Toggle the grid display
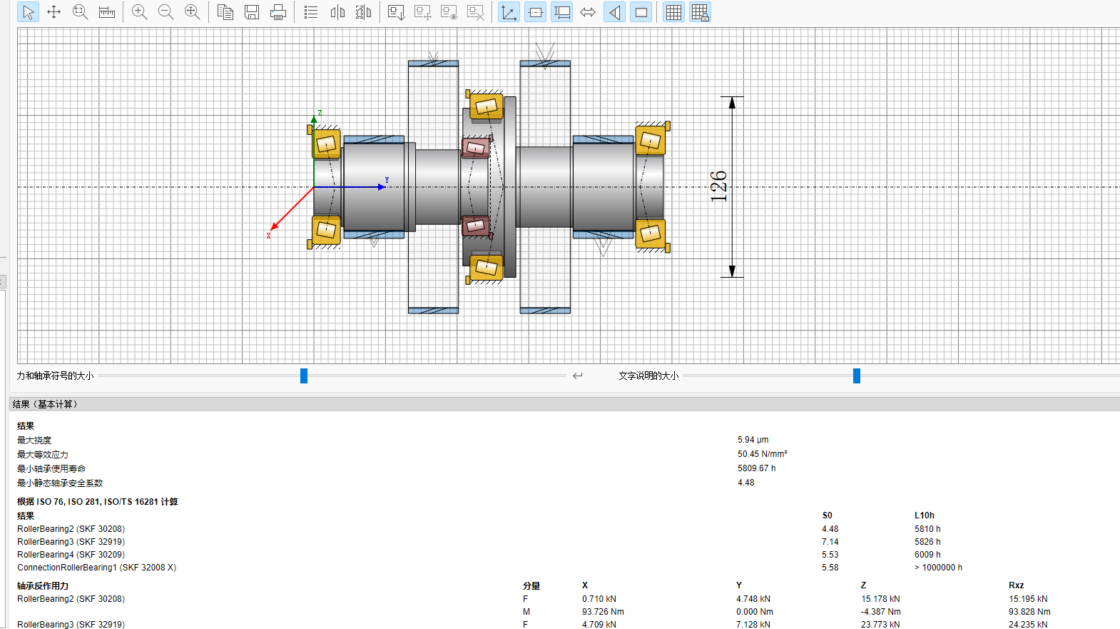 tap(673, 12)
